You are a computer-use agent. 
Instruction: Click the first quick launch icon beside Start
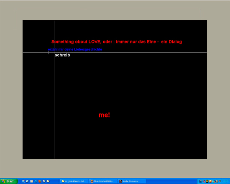coord(23,181)
